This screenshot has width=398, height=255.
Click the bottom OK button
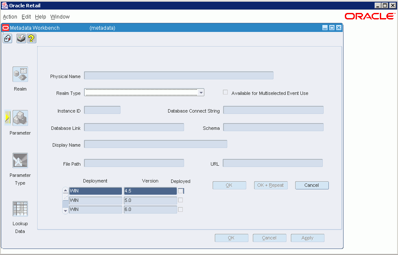(231, 238)
